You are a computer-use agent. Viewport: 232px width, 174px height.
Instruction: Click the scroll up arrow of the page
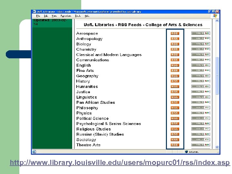tap(217, 21)
